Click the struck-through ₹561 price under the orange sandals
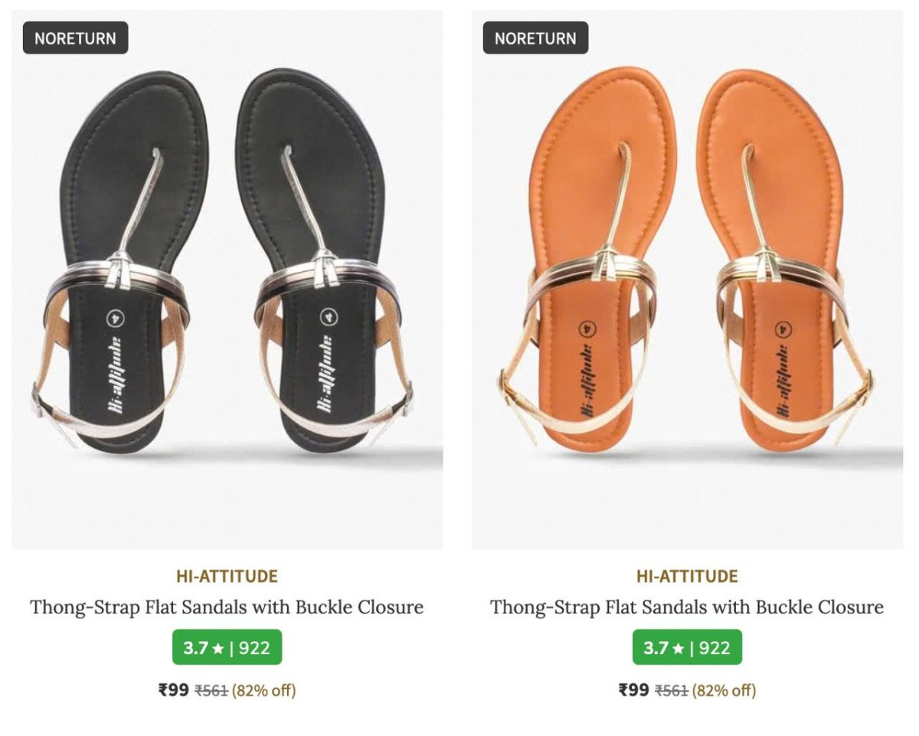Screen dimensions: 919x736 click(x=672, y=691)
